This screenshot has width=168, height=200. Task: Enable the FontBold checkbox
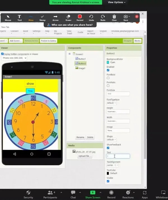coord(108,78)
